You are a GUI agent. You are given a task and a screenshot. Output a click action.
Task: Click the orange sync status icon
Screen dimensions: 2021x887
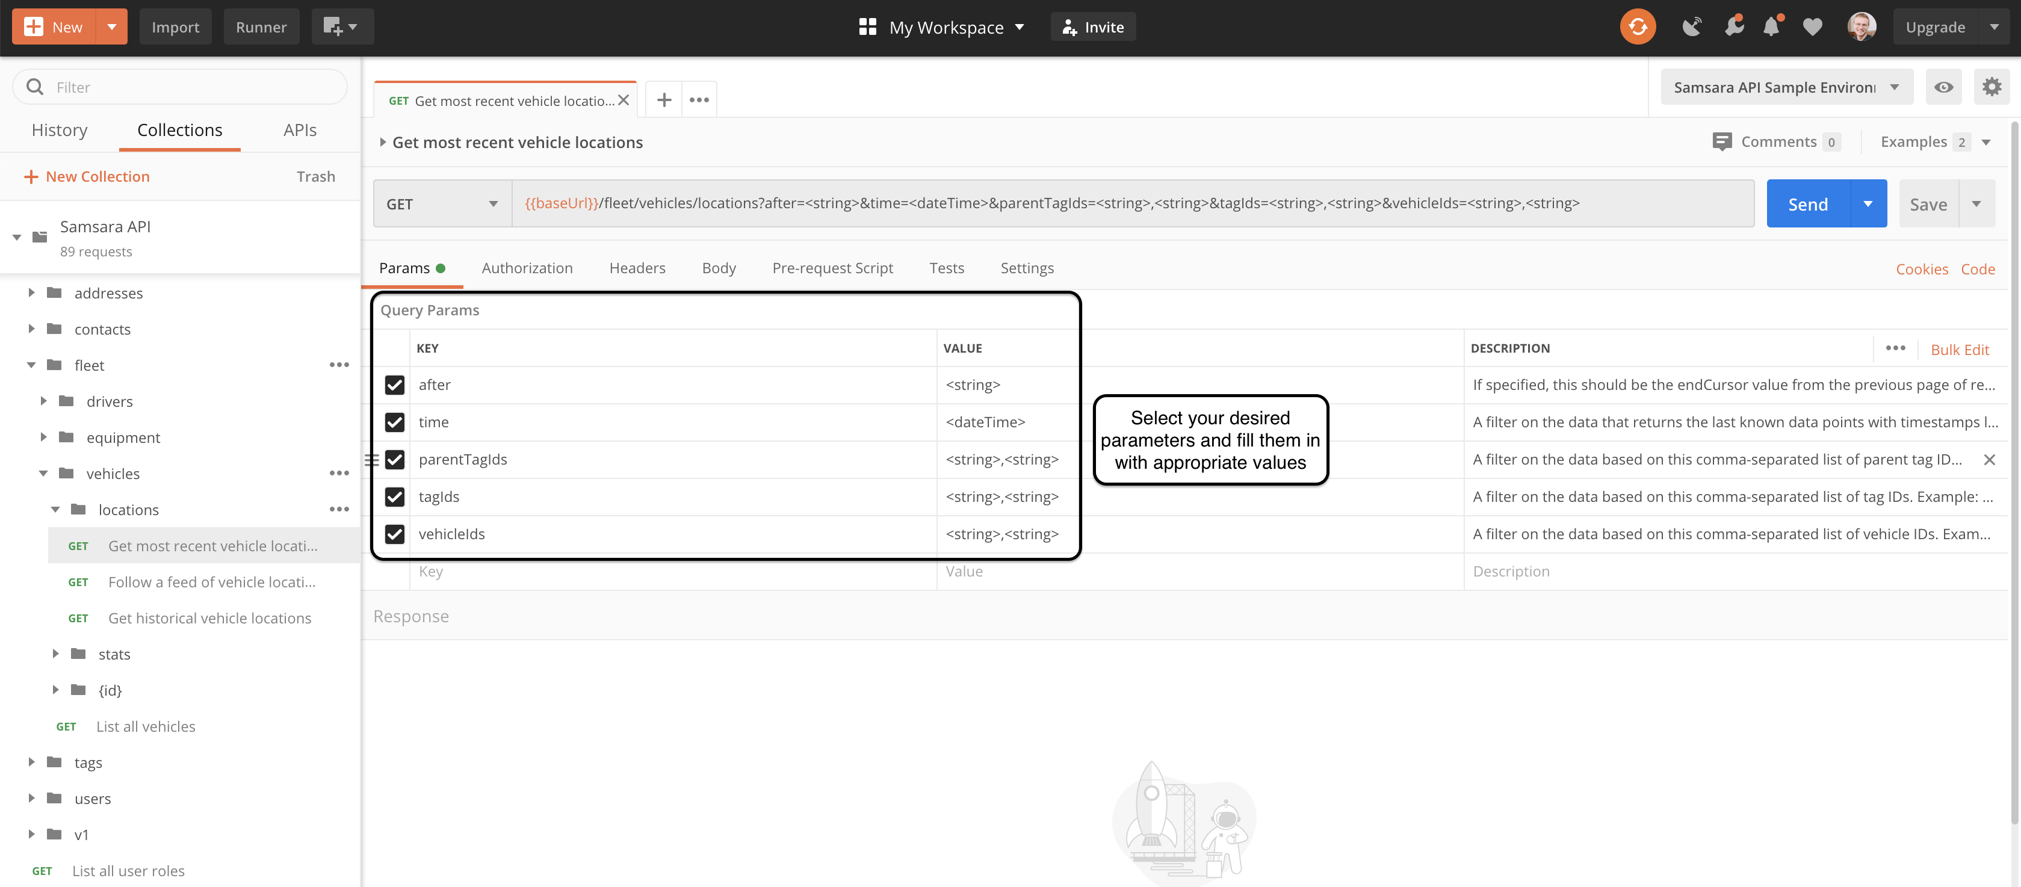point(1638,26)
